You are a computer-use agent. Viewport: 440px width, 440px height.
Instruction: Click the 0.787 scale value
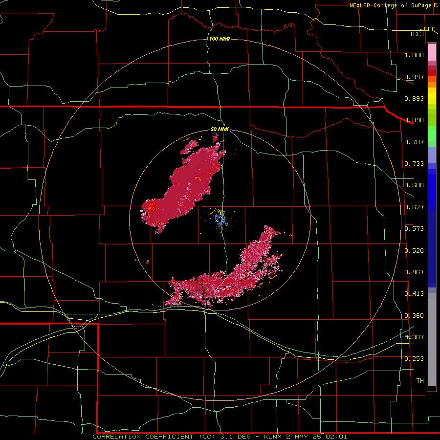[414, 142]
